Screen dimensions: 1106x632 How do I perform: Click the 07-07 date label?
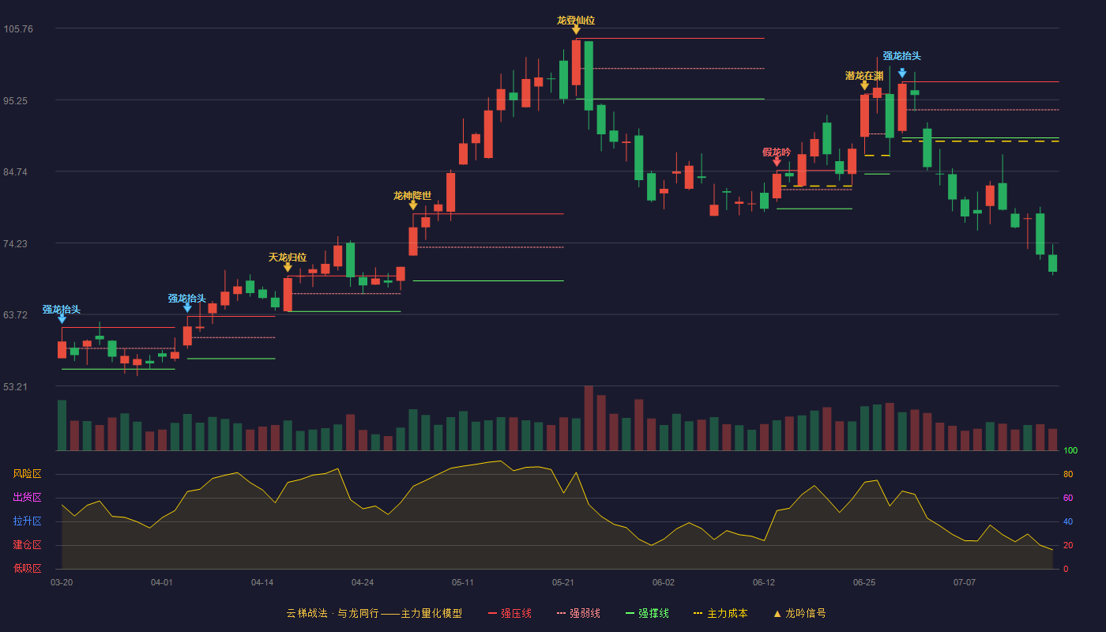point(965,582)
